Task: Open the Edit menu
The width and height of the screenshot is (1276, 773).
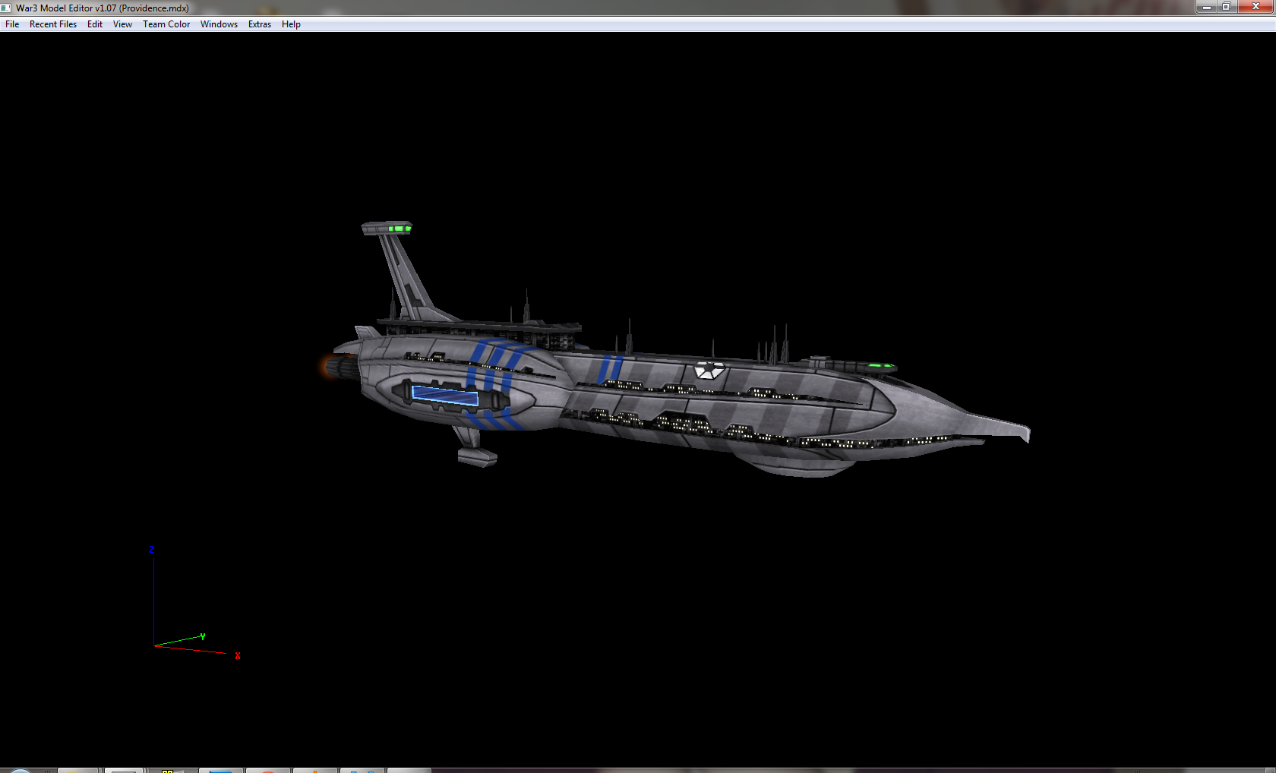Action: (95, 24)
